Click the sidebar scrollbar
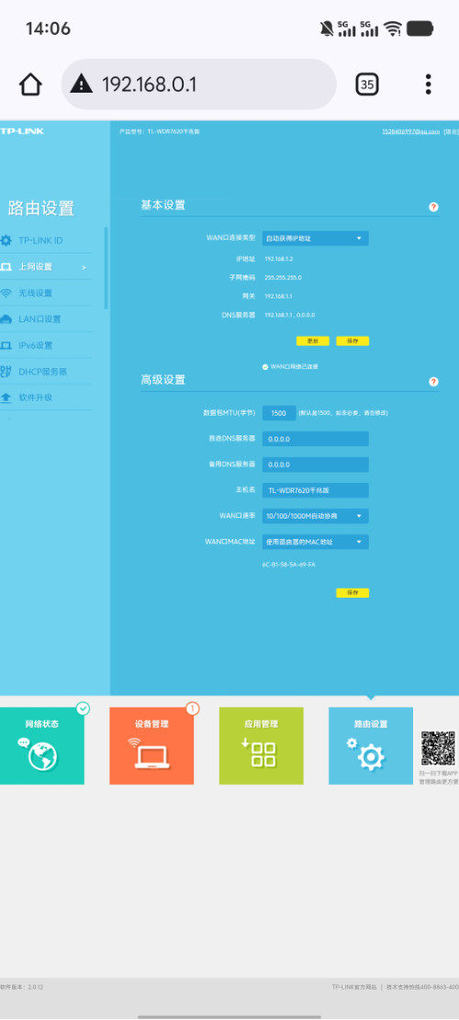 point(106,268)
